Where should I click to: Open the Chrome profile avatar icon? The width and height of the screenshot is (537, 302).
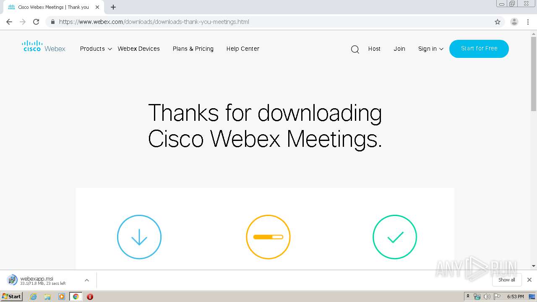(x=514, y=22)
